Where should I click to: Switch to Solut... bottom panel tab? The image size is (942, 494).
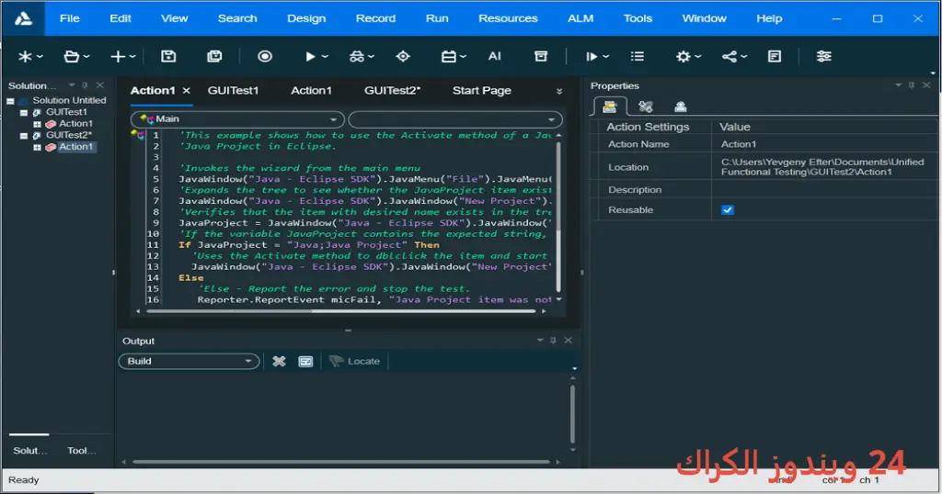pos(29,450)
